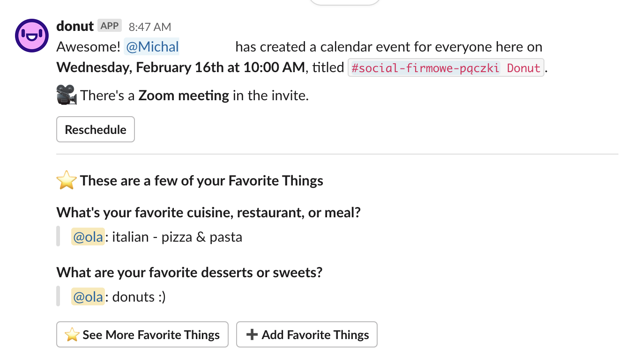The height and width of the screenshot is (355, 640).
Task: Click the bold Zoom meeting text
Action: pos(184,96)
